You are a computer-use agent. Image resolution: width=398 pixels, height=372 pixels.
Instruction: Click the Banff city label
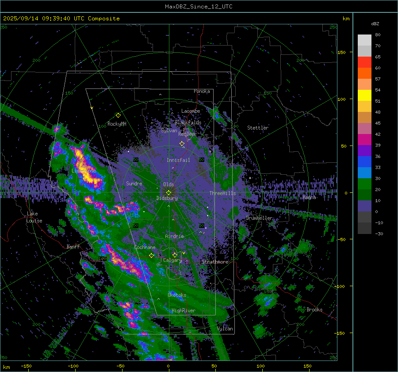[73, 246]
